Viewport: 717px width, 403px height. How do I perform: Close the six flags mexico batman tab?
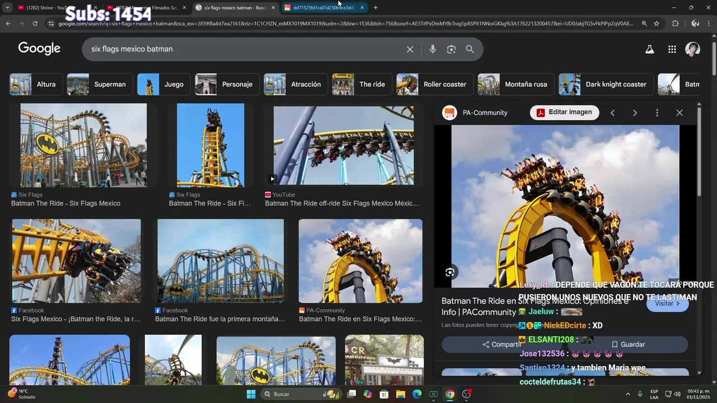[273, 8]
